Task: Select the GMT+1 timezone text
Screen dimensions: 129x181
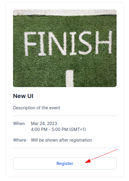Action: click(x=77, y=129)
